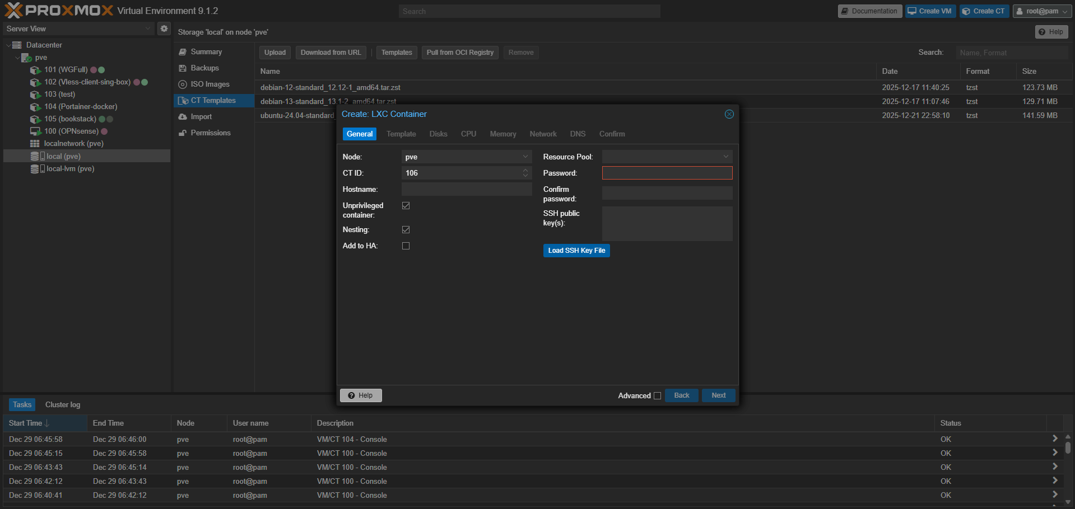Click Load SSH Key File button
This screenshot has height=509, width=1075.
pos(576,251)
